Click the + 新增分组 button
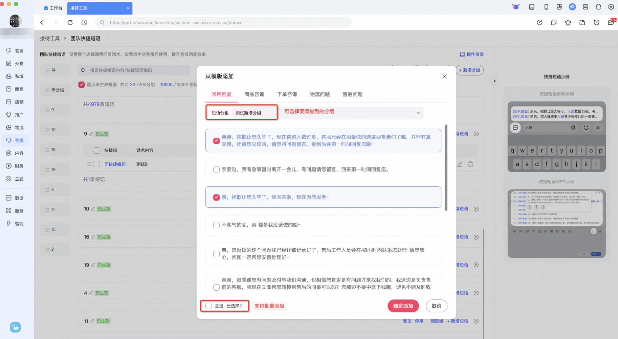 (x=469, y=70)
